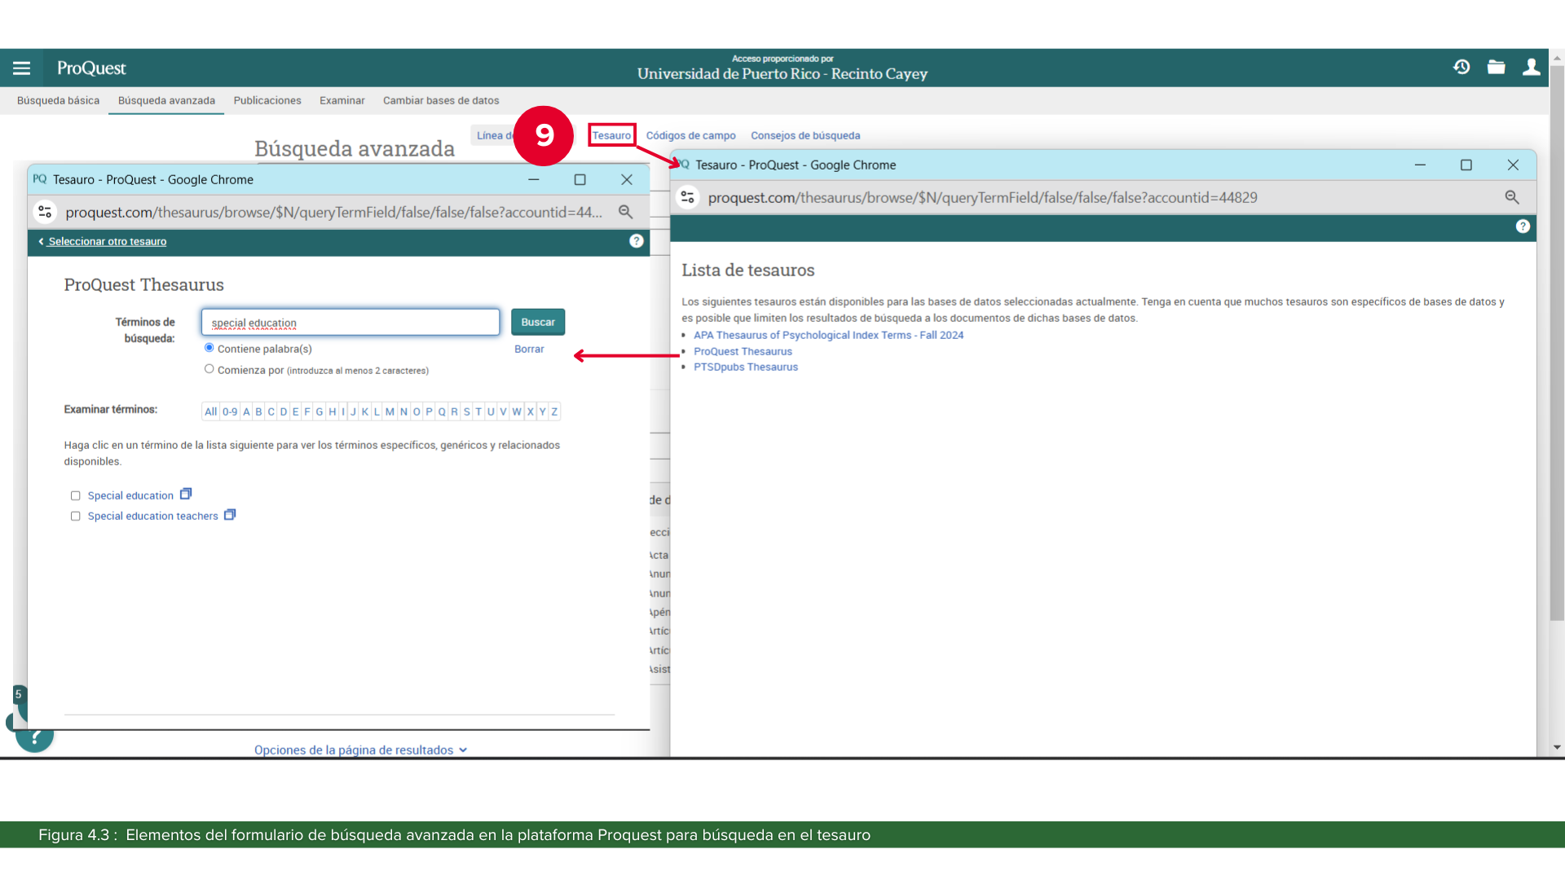The width and height of the screenshot is (1565, 880).
Task: Click the Términos de búsqueda input field
Action: pos(350,323)
